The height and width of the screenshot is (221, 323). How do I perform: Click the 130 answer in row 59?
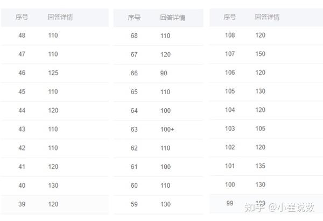pos(165,204)
